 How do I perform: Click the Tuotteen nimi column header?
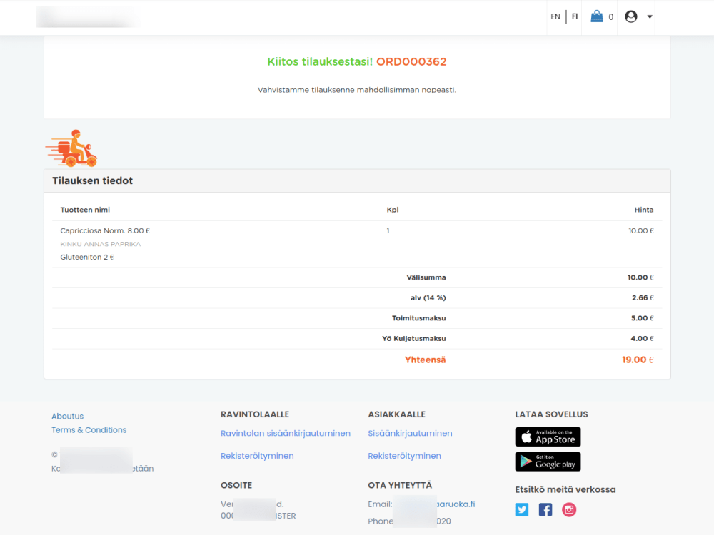[x=85, y=210]
